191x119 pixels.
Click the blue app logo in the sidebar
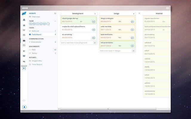tap(24, 13)
